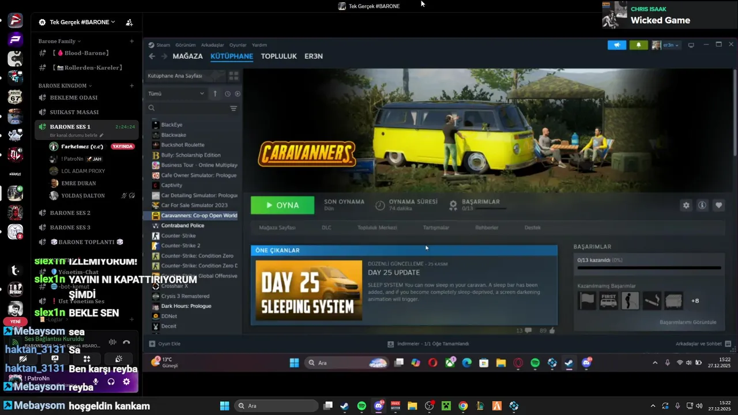Click Başarımlarımı Görüntüle link

(688, 322)
